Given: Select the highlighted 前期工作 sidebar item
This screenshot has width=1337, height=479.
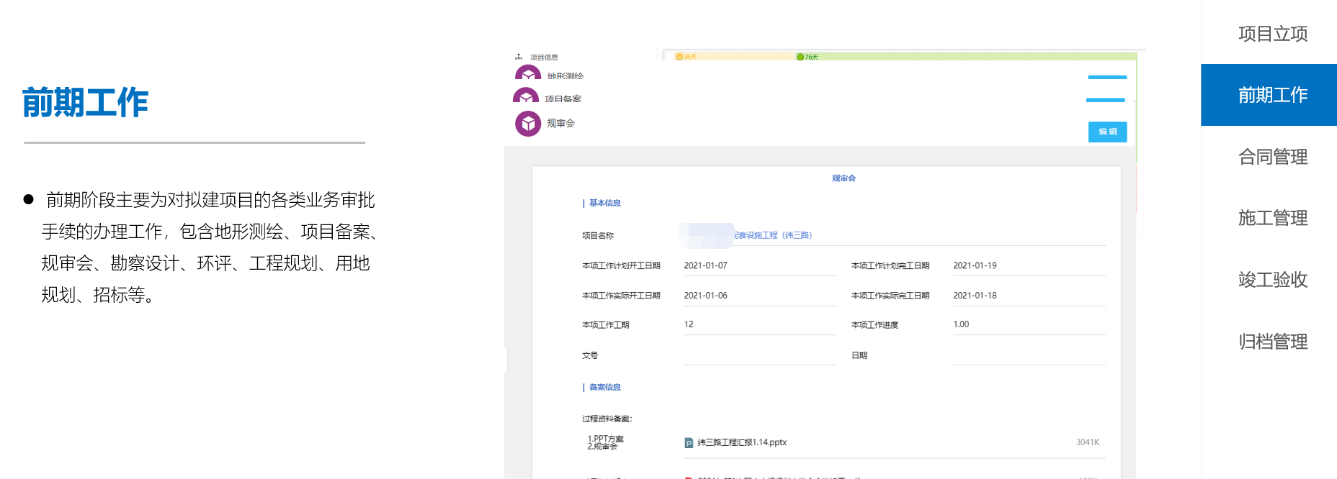Looking at the screenshot, I should pos(1269,95).
